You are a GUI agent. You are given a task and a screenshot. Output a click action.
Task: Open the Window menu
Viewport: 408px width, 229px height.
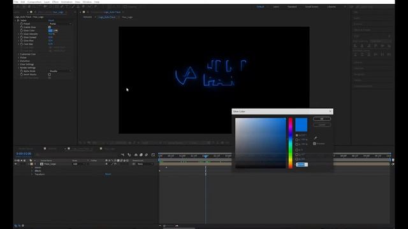pyautogui.click(x=87, y=2)
